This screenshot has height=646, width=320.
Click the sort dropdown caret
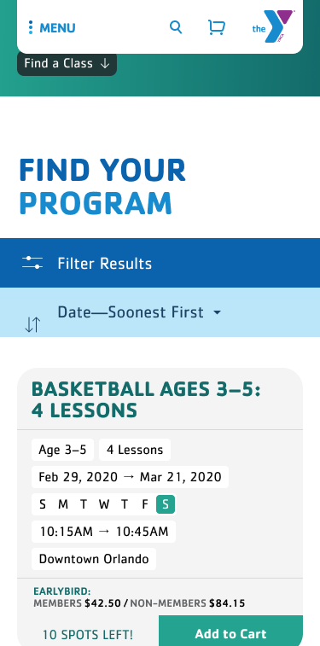tap(218, 312)
